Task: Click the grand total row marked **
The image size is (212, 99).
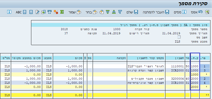Action: [105, 95]
